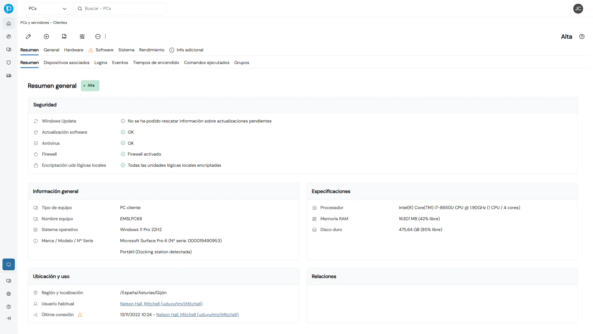The image size is (593, 334).
Task: Open the QR code icon
Action: (x=82, y=36)
